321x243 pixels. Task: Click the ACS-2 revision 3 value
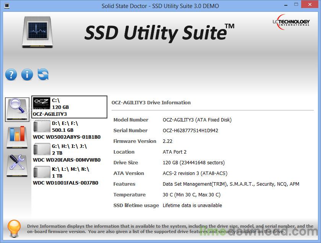tap(195, 173)
